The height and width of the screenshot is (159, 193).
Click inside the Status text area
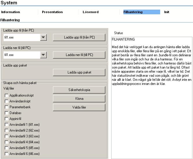[x=152, y=98]
